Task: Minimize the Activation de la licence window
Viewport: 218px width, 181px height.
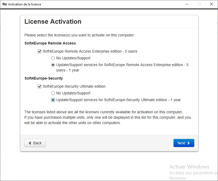Action: (187, 4)
